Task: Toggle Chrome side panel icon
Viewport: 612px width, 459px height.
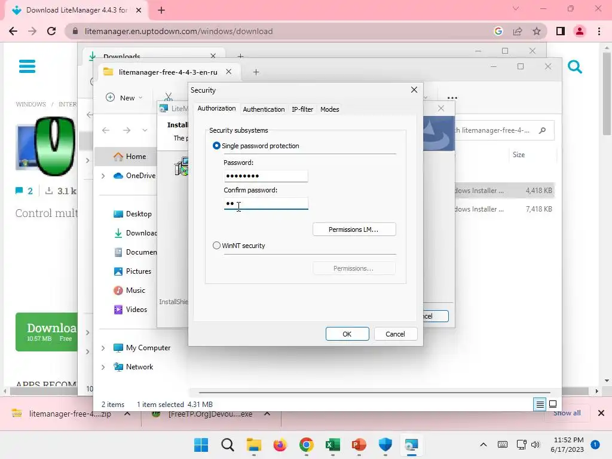Action: [561, 31]
